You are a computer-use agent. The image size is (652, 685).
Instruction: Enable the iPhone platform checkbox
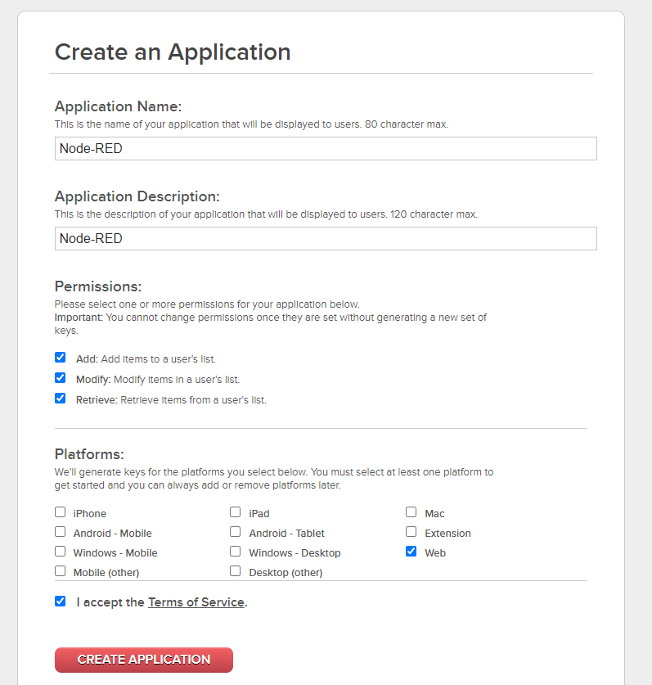(60, 512)
